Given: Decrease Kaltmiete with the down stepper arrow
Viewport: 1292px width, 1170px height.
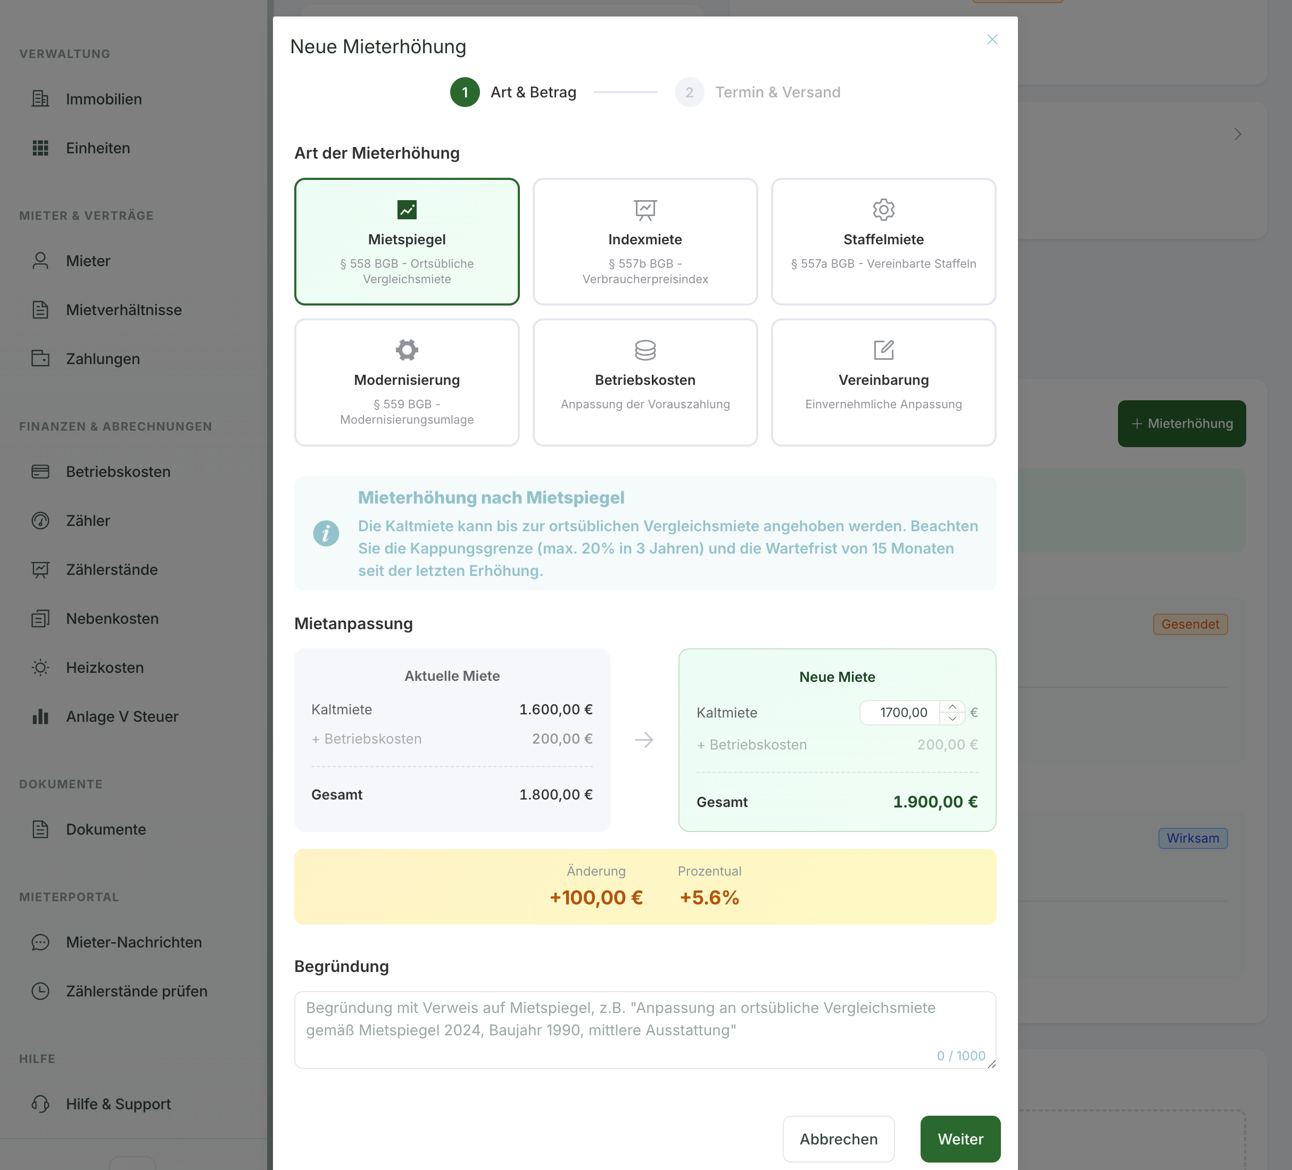Looking at the screenshot, I should 951,719.
